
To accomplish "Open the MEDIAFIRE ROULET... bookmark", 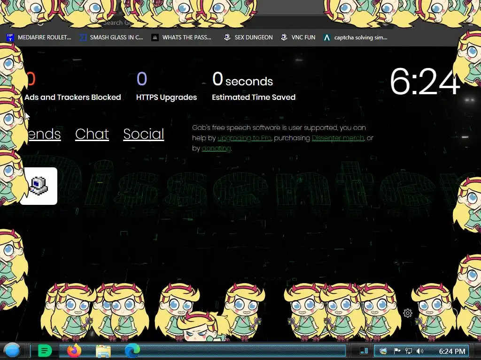I will pos(39,37).
